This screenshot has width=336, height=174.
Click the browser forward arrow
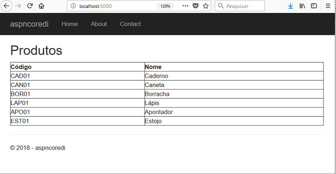(x=19, y=6)
